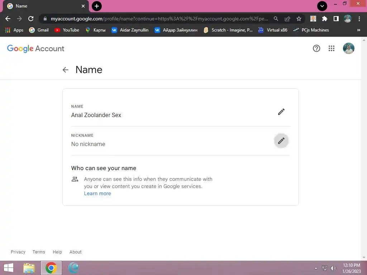Open the YouTube bookmark
This screenshot has width=367, height=275.
67,30
